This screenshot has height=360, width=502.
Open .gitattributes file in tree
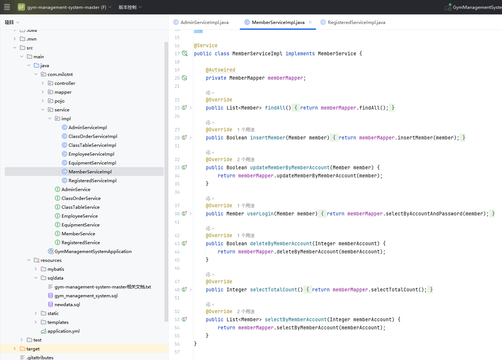pyautogui.click(x=37, y=357)
